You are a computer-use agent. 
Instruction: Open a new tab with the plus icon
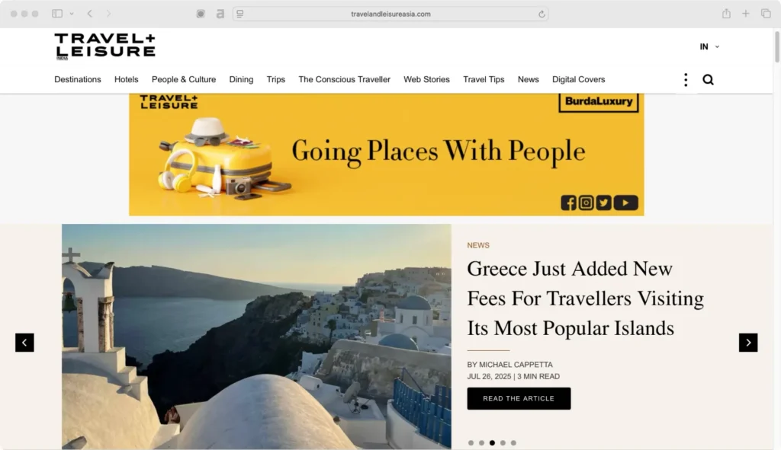coord(746,14)
